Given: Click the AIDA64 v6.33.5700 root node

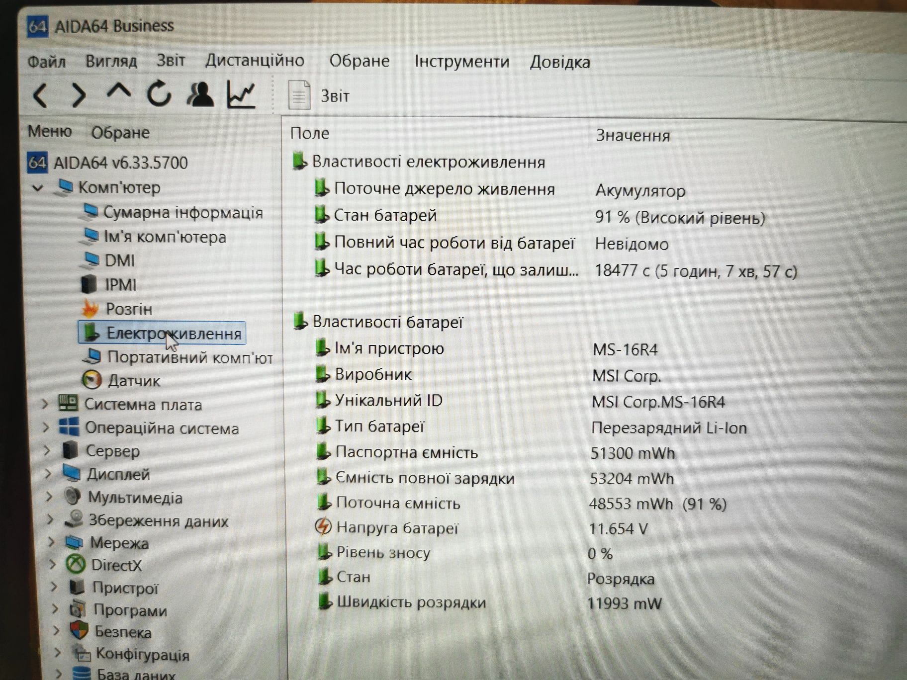Looking at the screenshot, I should point(108,163).
